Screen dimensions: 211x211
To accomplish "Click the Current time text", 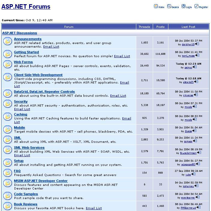I will [x=27, y=20].
